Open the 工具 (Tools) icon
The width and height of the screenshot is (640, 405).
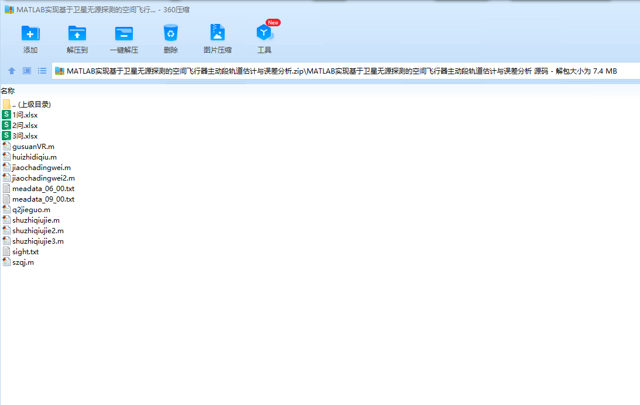point(264,33)
